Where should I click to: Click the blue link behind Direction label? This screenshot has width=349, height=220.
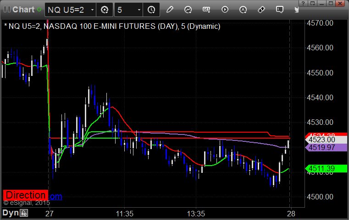[x=55, y=197]
